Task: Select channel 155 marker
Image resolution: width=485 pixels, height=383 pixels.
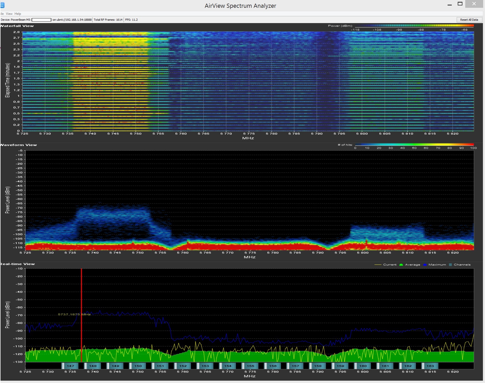Action: (250, 366)
